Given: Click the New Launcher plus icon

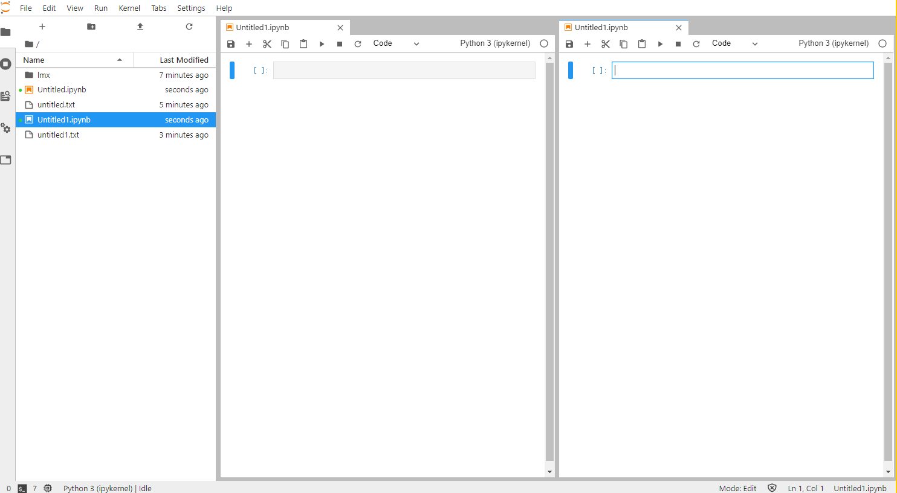Looking at the screenshot, I should tap(42, 27).
